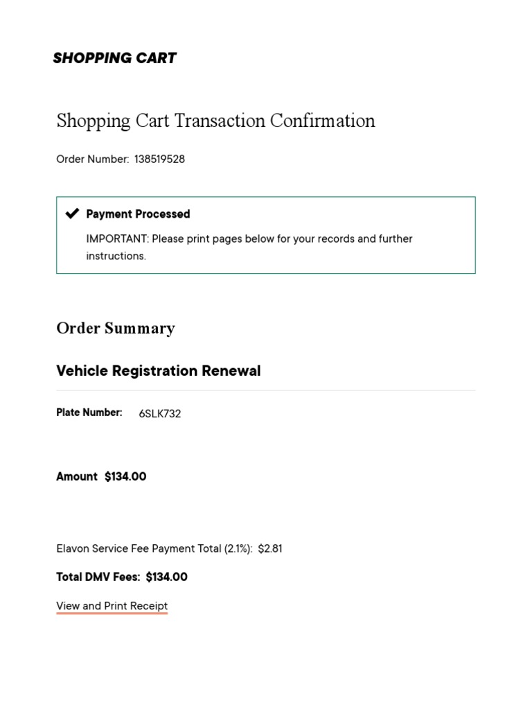Click the Amount label
Viewport: 532px width, 710px height.
pyautogui.click(x=76, y=476)
